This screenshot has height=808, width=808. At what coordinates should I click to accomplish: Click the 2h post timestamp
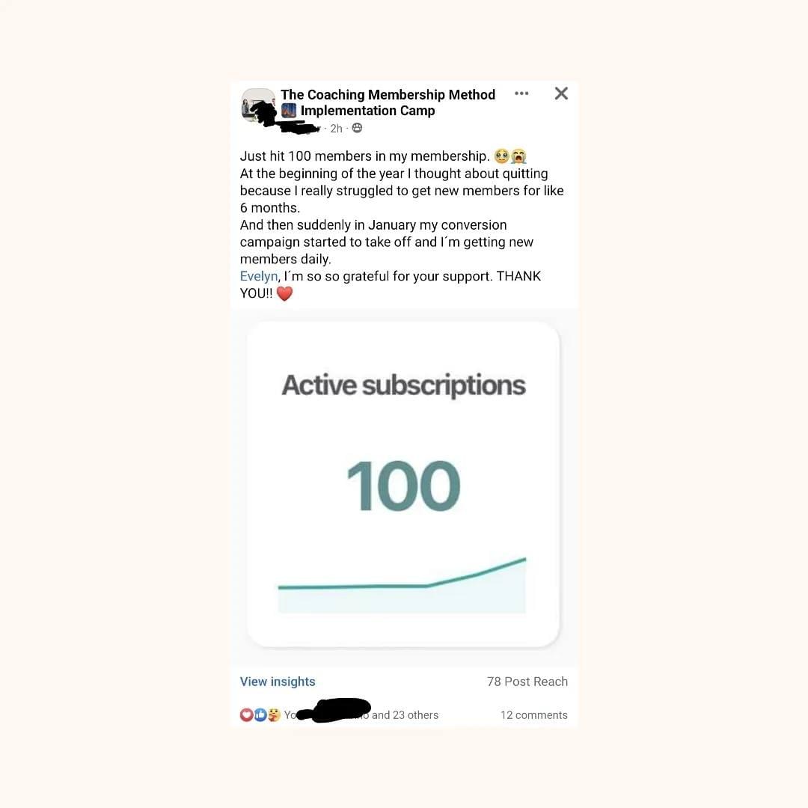tap(336, 129)
